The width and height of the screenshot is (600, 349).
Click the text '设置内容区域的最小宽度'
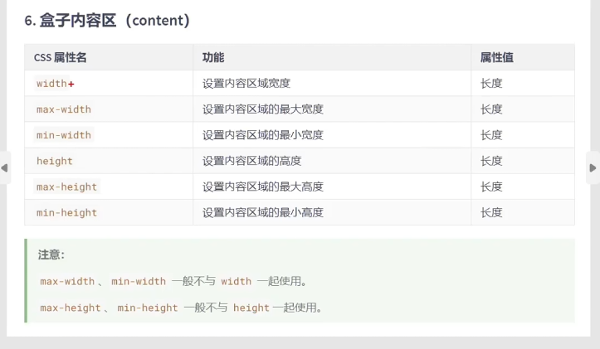tap(263, 135)
